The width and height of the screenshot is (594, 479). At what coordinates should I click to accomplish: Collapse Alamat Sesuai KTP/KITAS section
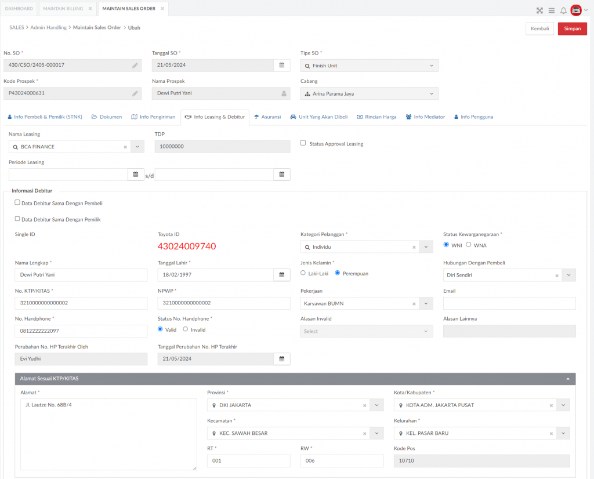pos(568,379)
